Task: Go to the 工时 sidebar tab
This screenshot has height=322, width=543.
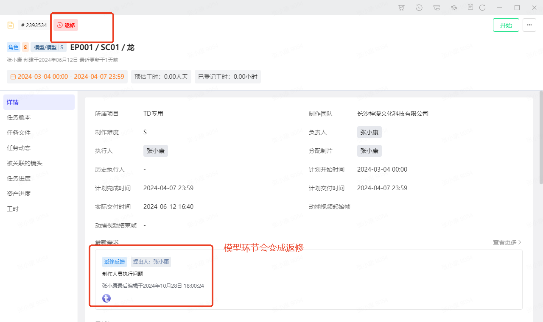Action: pyautogui.click(x=13, y=209)
